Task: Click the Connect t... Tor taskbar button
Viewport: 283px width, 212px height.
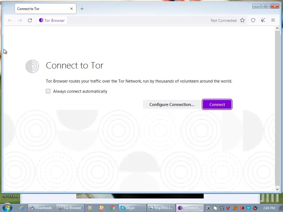Action: click(190, 208)
